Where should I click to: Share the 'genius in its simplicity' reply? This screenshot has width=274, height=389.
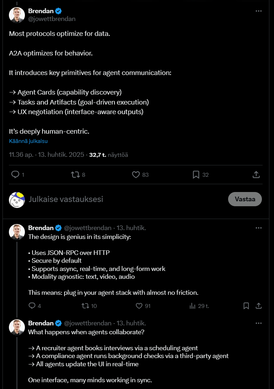tap(259, 306)
